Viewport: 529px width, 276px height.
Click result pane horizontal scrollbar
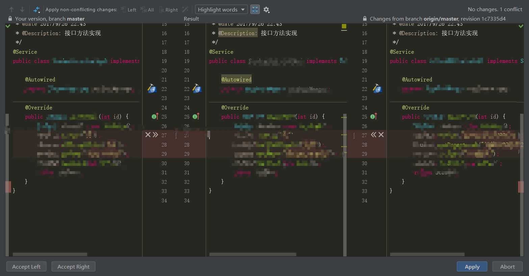click(x=253, y=254)
